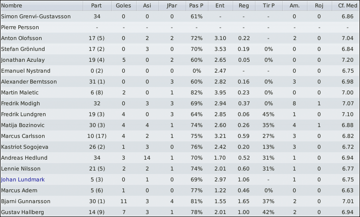Select Pierre Persson row
The image size is (360, 217).
[180, 27]
